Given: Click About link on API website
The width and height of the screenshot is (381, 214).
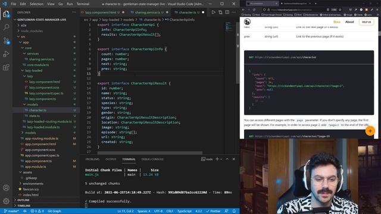Looking at the screenshot, I should (x=349, y=22).
